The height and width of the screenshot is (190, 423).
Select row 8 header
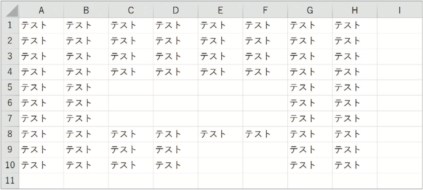pos(10,134)
